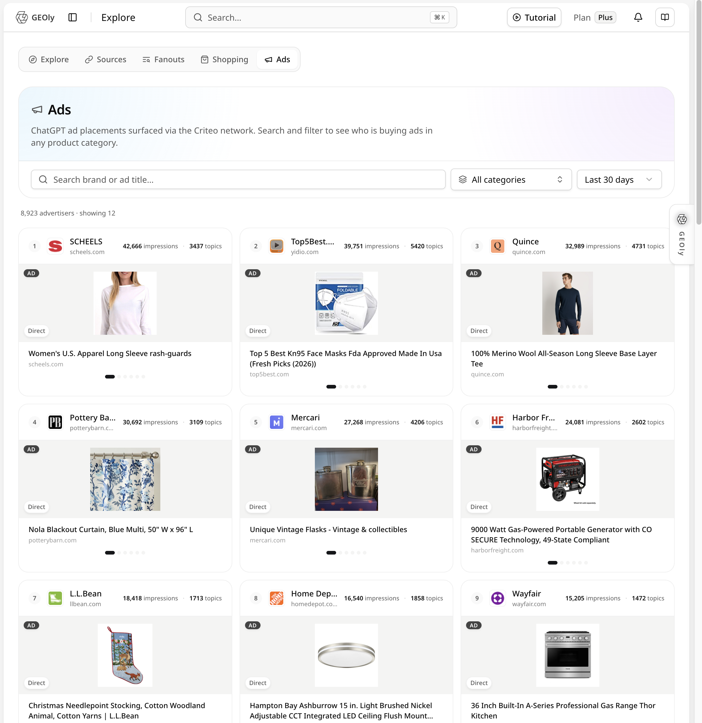Open the stainless gas range image
Screen dimensions: 702x723
pos(567,655)
